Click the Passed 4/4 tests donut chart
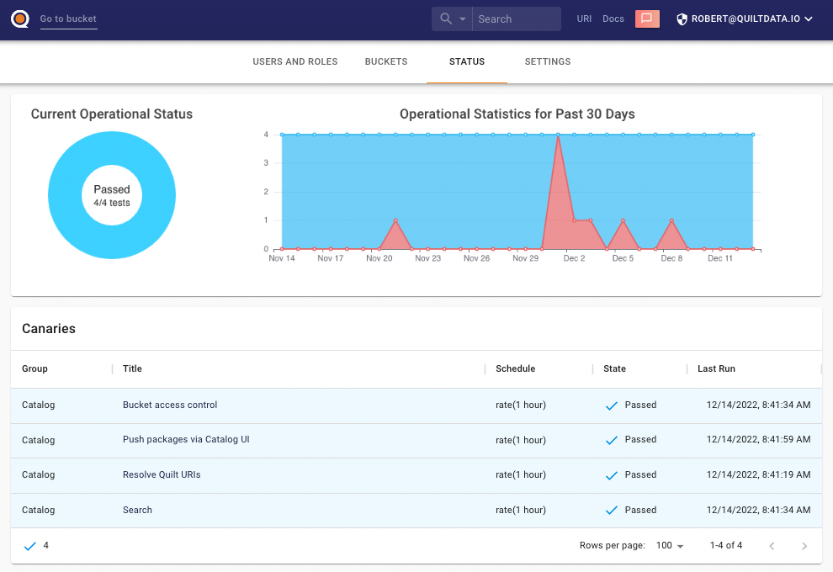The width and height of the screenshot is (833, 572). (x=112, y=195)
